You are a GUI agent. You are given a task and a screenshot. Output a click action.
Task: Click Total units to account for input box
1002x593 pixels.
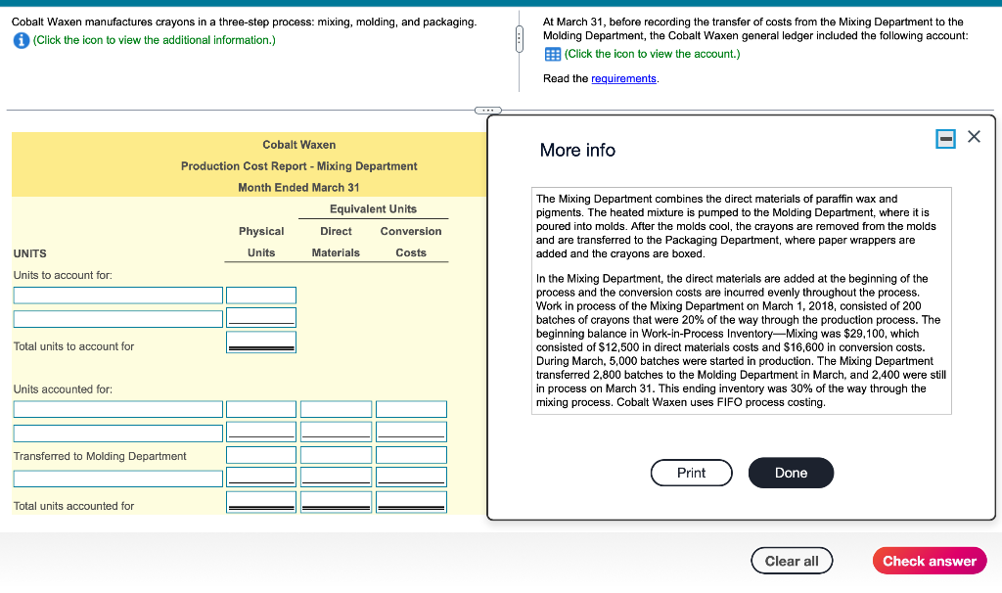[x=261, y=342]
